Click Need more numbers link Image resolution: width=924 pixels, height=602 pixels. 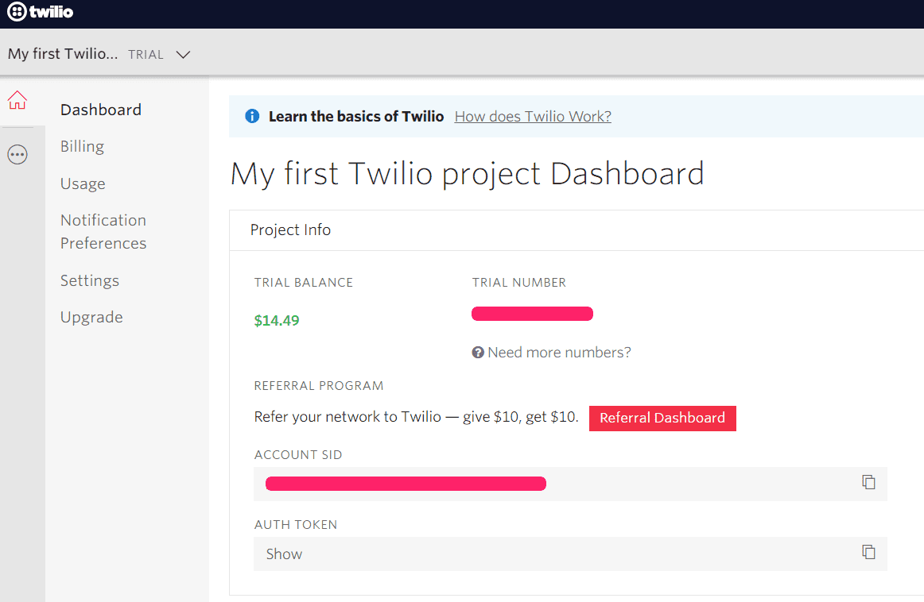click(x=559, y=353)
